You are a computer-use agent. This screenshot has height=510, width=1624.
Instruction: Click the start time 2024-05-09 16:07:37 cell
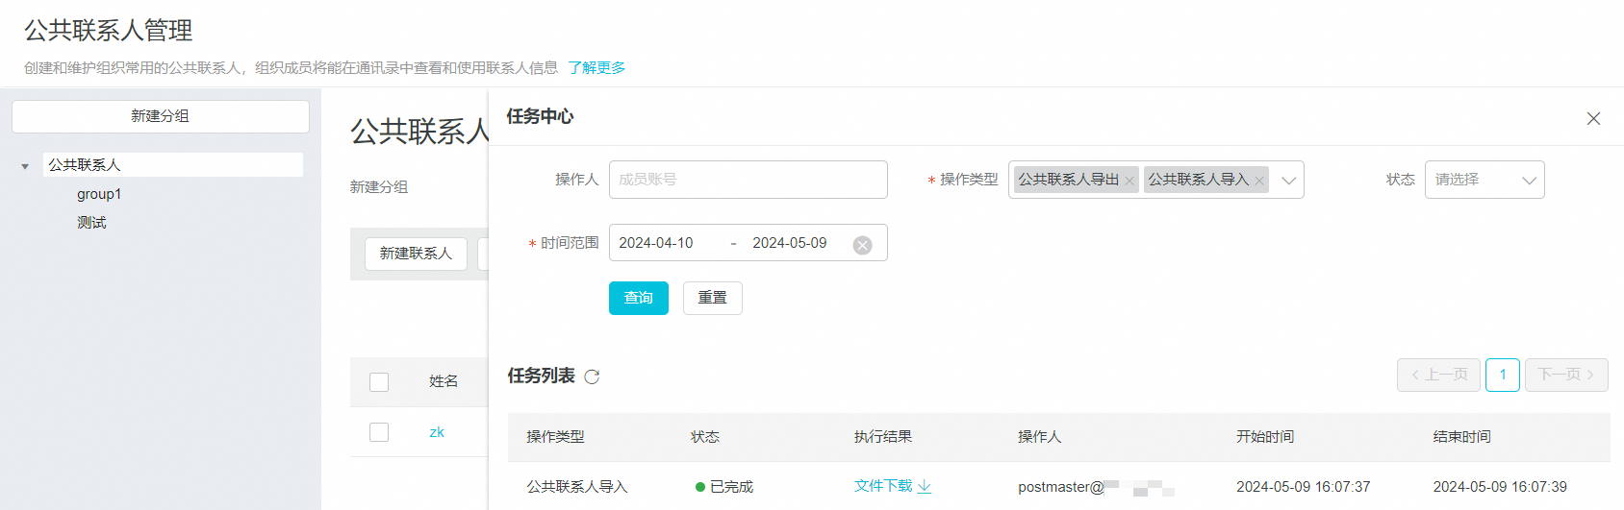1304,487
